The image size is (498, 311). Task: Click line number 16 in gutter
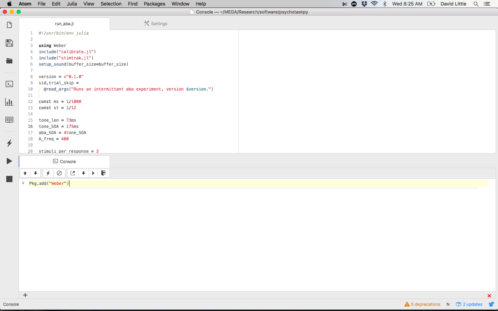tap(30, 126)
